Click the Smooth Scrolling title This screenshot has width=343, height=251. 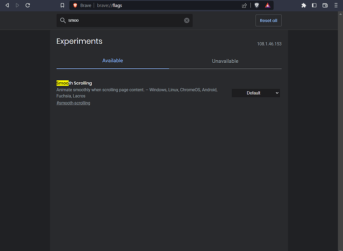[74, 83]
